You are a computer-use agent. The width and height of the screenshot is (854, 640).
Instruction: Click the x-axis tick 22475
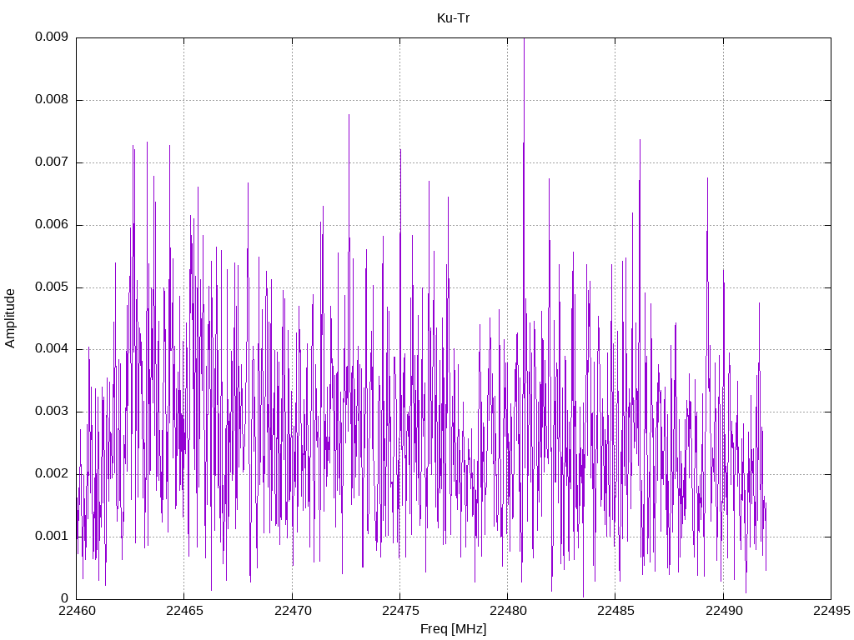pos(400,611)
